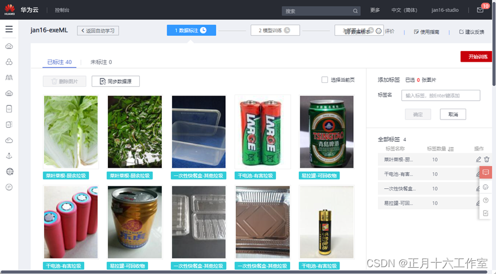Click the globe icon in left sidebar
This screenshot has height=274, width=496.
[x=10, y=172]
